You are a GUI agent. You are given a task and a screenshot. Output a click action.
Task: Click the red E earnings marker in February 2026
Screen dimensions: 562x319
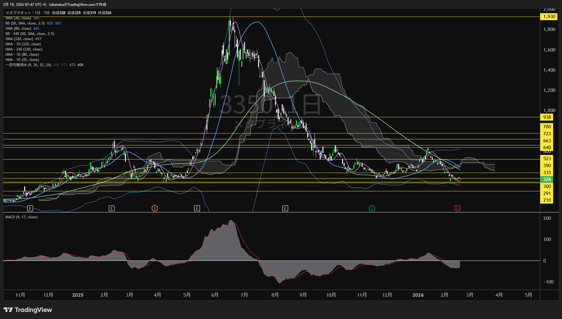coord(457,208)
